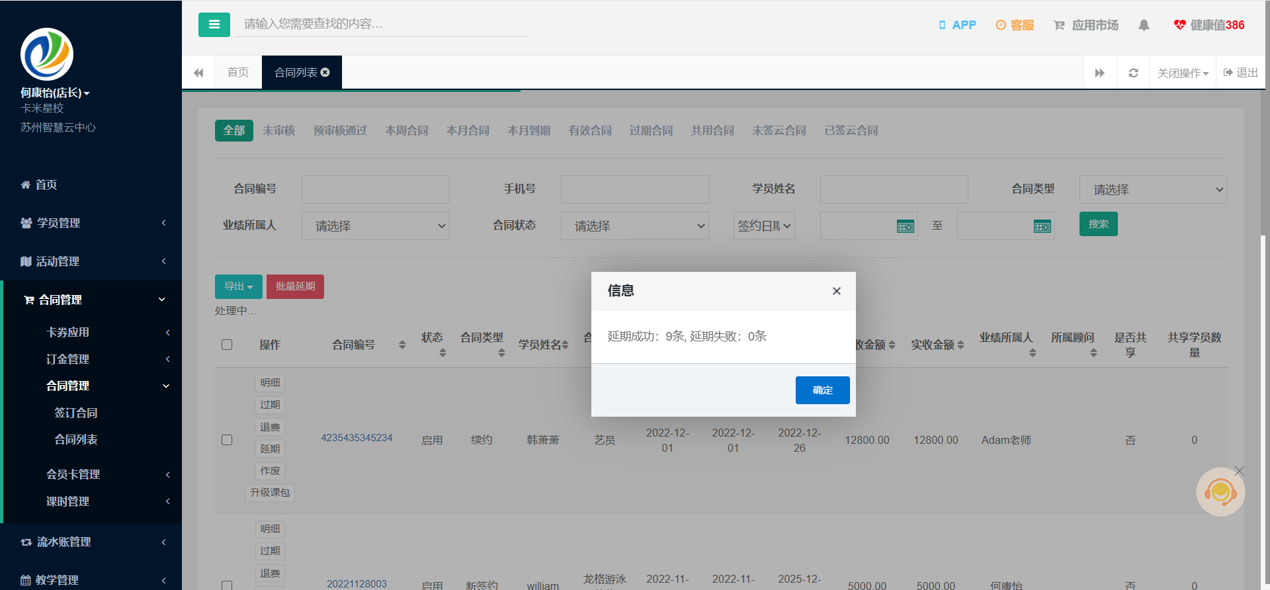1270x590 pixels.
Task: Open the 合同类型 dropdown
Action: [x=1153, y=189]
